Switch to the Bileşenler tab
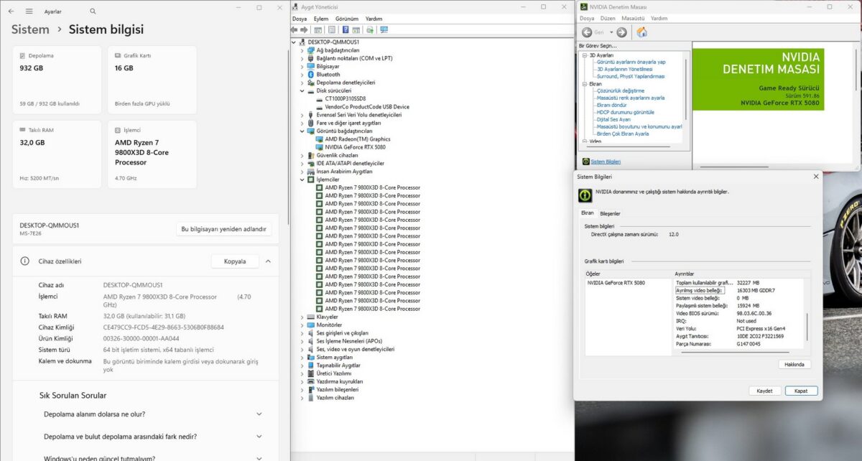The height and width of the screenshot is (461, 862). point(611,213)
